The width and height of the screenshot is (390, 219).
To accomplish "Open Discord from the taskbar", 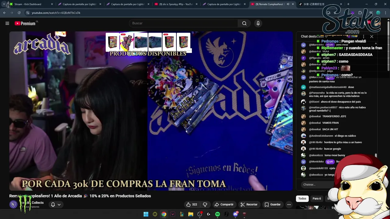I will coord(235,214).
